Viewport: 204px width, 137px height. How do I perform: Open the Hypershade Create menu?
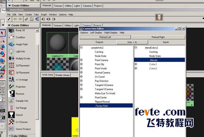(x=28, y=15)
